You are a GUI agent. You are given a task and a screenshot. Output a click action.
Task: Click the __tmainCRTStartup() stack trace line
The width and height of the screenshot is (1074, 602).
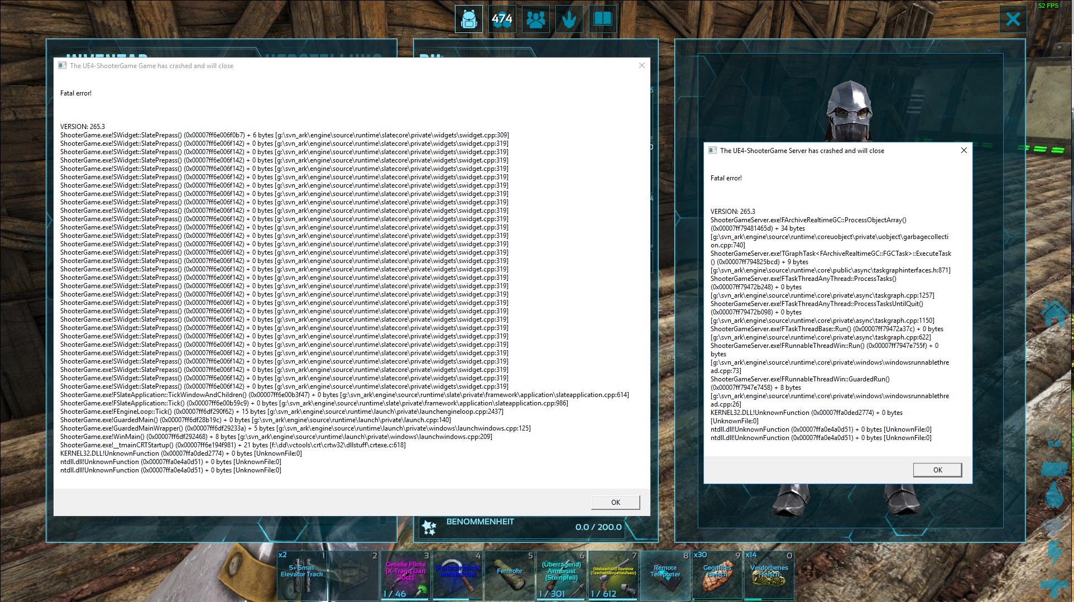233,445
